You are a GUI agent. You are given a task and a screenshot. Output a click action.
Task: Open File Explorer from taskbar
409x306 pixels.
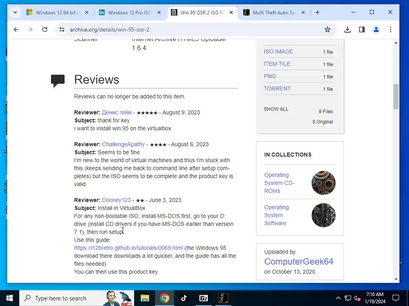145,298
